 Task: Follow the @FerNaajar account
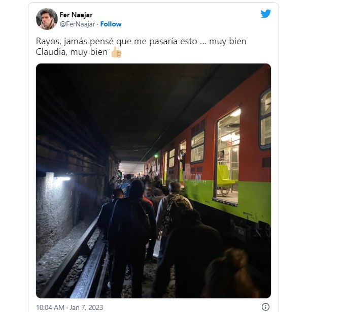tap(111, 24)
